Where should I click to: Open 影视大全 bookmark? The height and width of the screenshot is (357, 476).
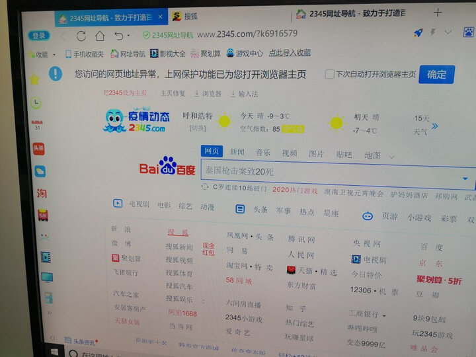pos(168,54)
